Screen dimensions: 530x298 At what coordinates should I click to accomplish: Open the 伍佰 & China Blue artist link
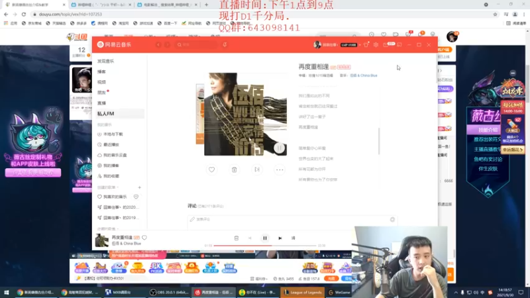(x=363, y=75)
